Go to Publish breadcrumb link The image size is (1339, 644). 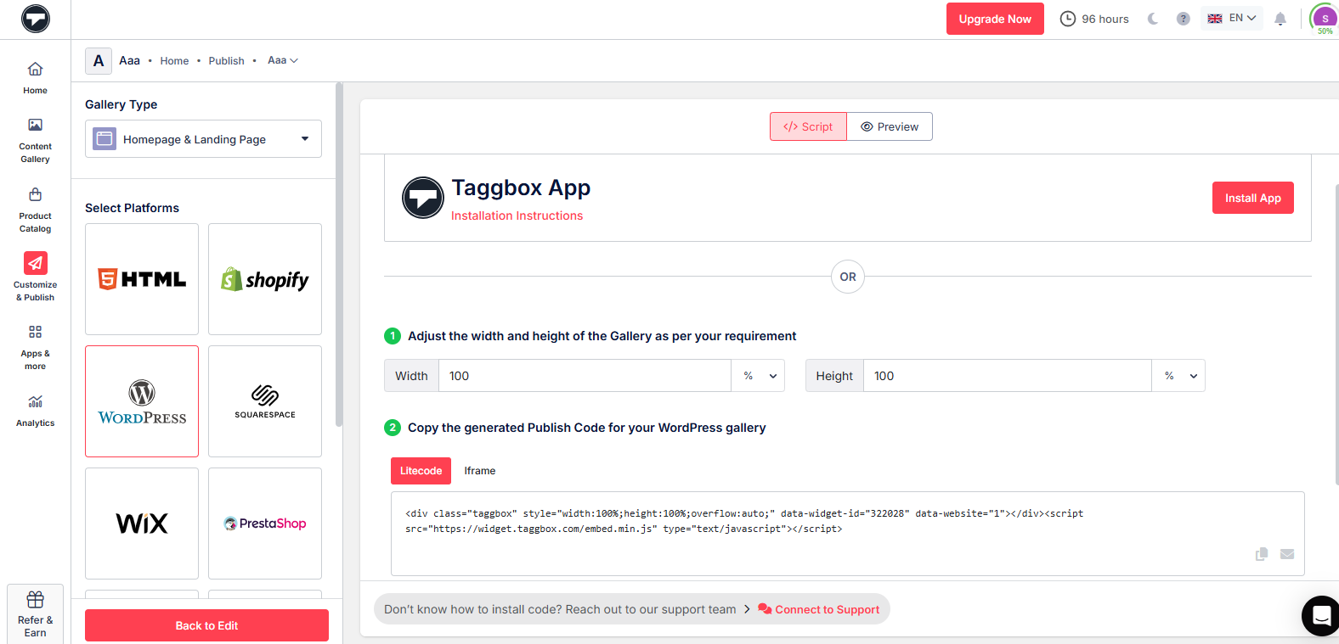point(226,61)
